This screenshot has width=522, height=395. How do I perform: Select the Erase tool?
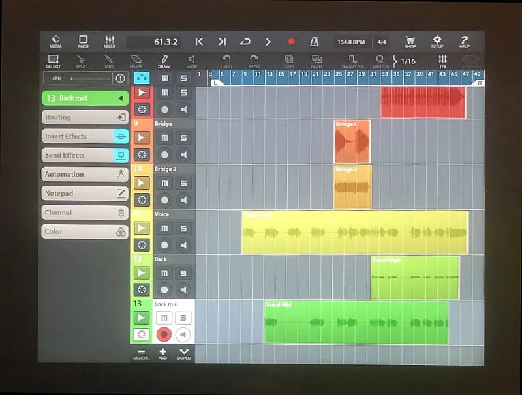136,61
